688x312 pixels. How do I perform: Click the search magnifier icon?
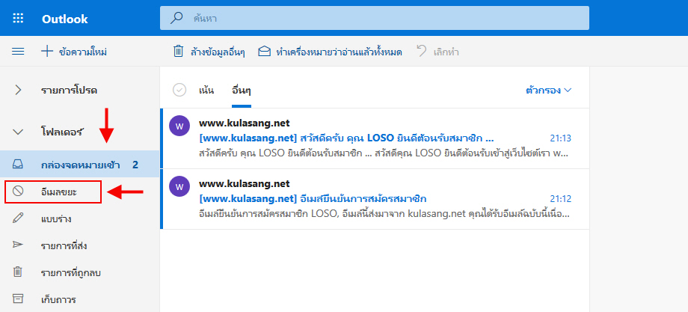point(176,19)
